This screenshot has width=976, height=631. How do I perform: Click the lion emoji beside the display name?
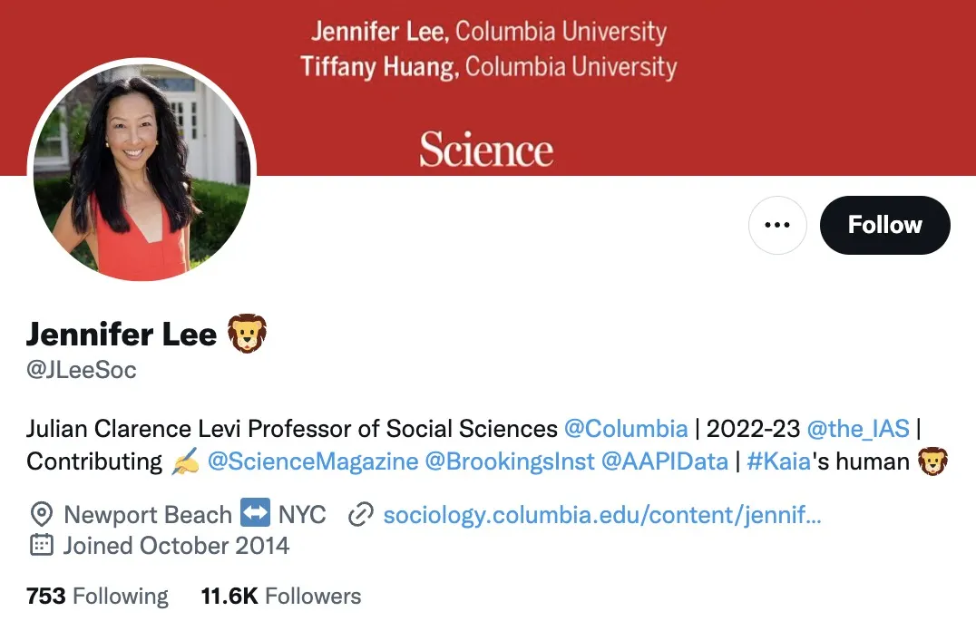[x=247, y=335]
